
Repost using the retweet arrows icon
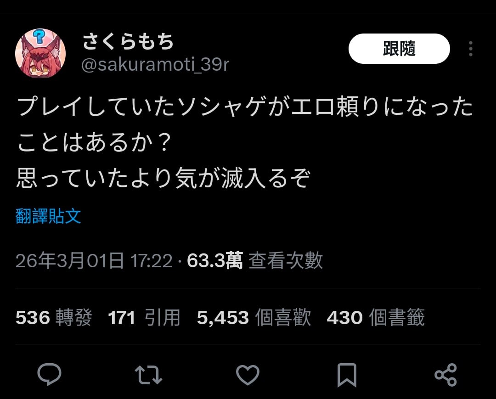tap(148, 375)
